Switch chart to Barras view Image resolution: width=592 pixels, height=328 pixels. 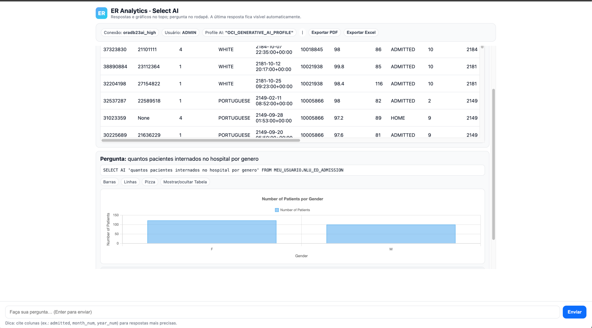click(x=109, y=182)
